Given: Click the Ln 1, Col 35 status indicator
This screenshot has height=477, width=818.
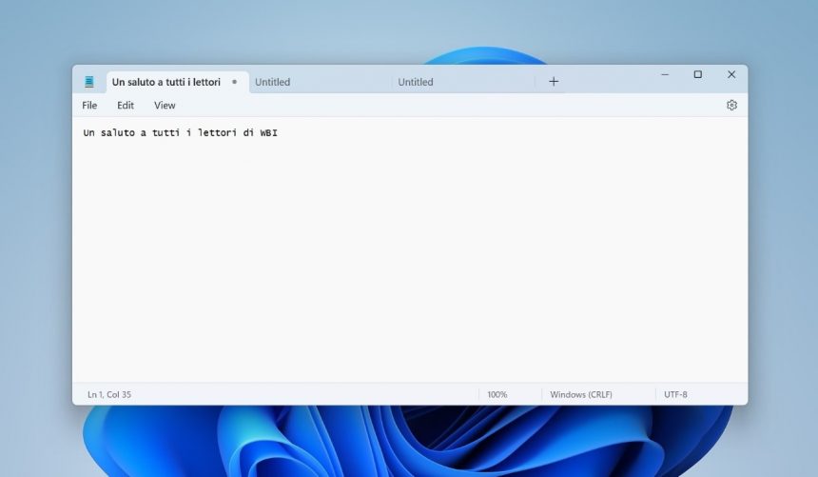Looking at the screenshot, I should 109,394.
